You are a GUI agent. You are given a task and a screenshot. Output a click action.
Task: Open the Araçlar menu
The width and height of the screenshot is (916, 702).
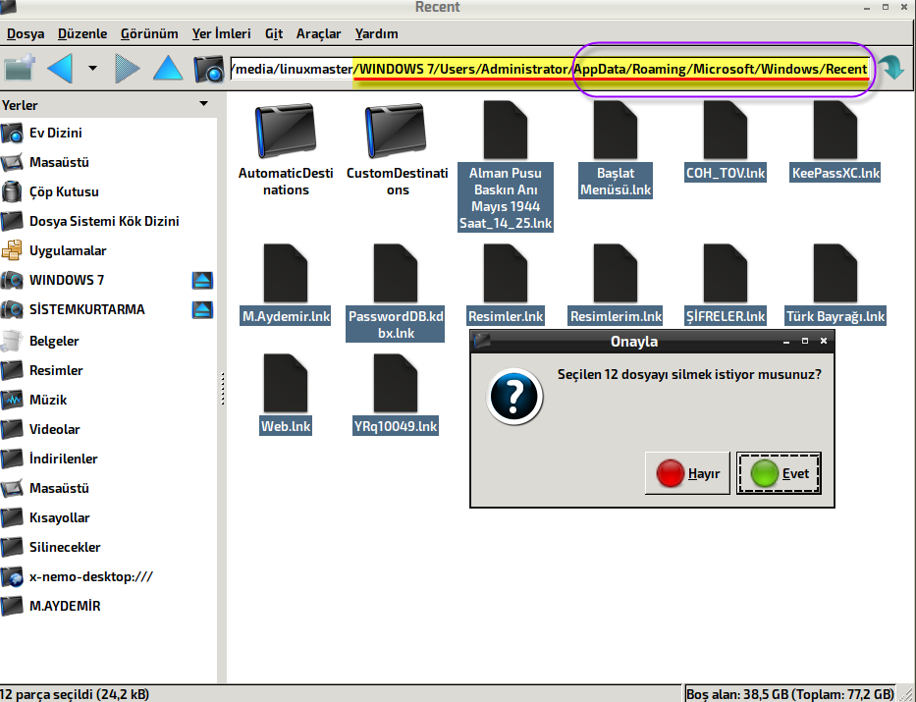point(318,34)
